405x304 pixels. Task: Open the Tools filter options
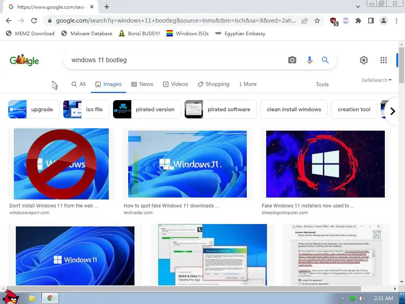click(322, 85)
